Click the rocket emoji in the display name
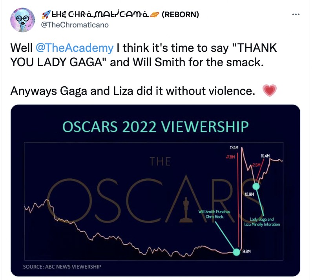314x280 pixels. coord(46,15)
